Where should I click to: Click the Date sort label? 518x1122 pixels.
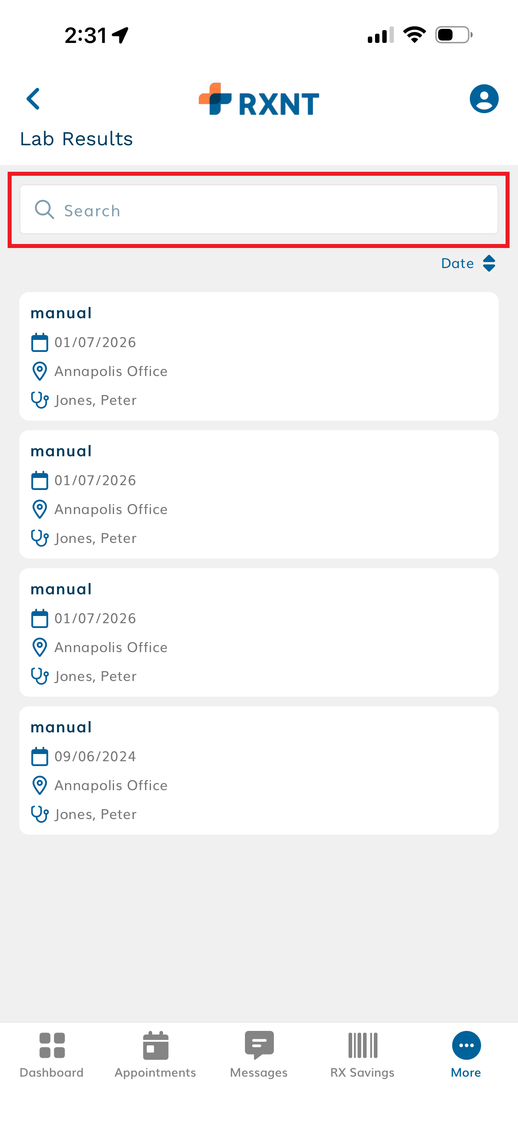point(457,264)
